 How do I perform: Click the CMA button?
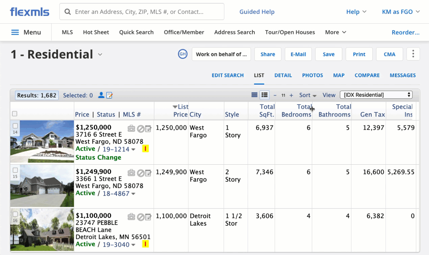389,54
